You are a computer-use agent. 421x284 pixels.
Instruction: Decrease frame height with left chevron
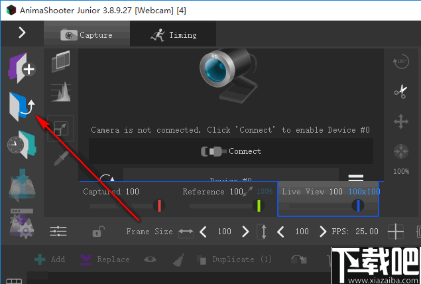pos(280,232)
